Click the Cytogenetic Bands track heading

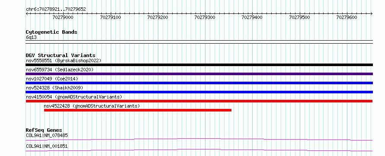pos(51,32)
